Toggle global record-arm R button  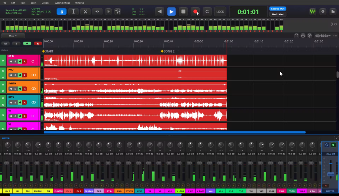point(38,44)
